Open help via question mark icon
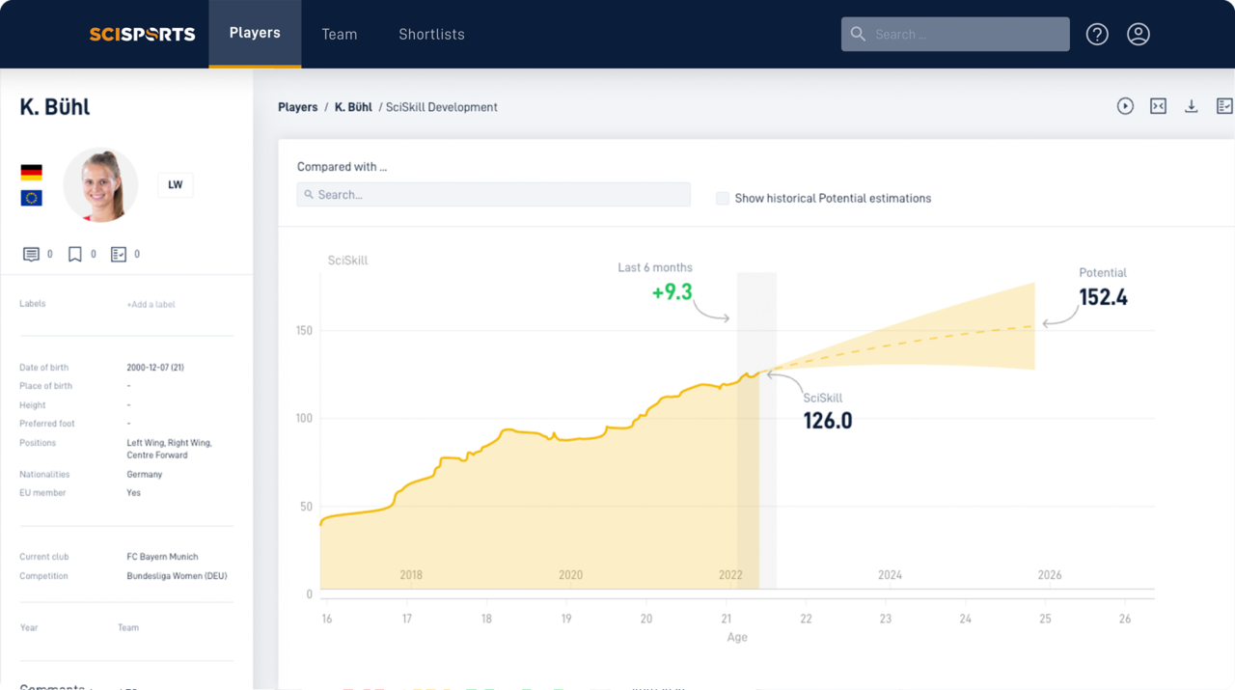 (x=1097, y=34)
